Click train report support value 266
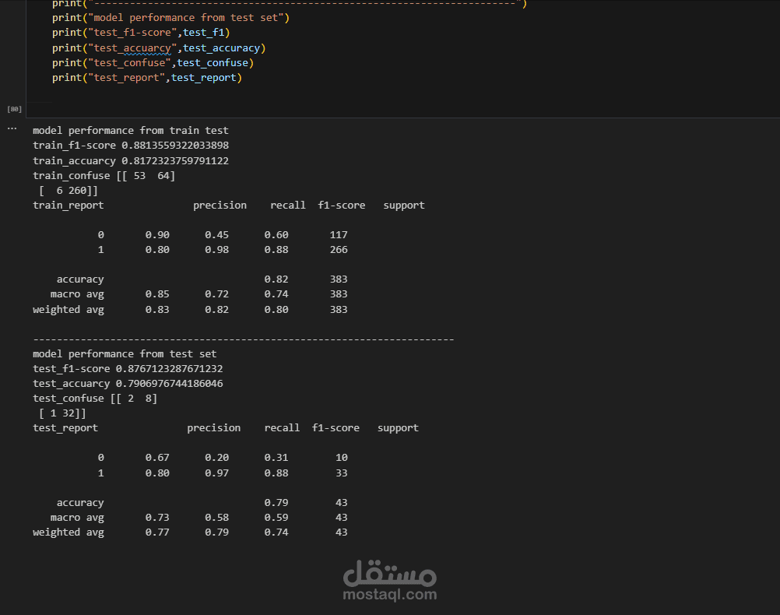 pyautogui.click(x=339, y=250)
